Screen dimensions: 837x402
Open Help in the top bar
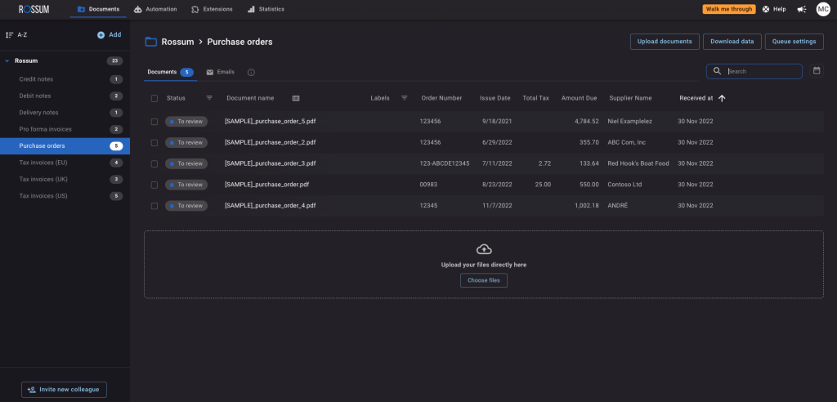coord(774,9)
